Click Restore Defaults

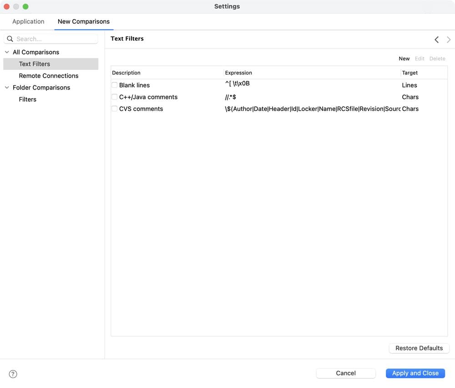419,348
